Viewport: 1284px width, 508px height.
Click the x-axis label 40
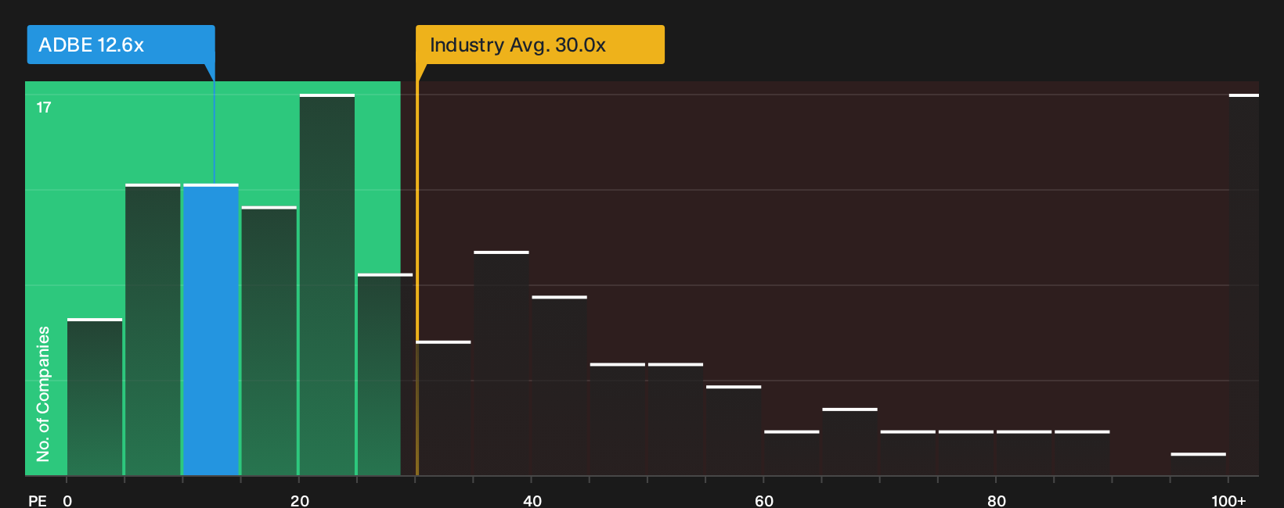(x=532, y=500)
